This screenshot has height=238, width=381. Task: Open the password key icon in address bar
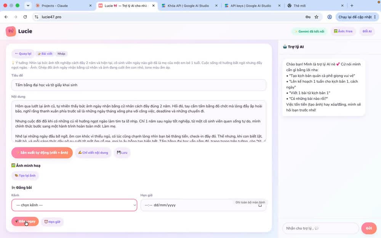[x=308, y=17]
